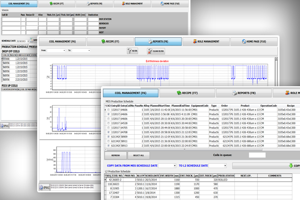The height and width of the screenshot is (200, 300).
Task: Expand the To L2 Schedule Date dropdown
Action: pyautogui.click(x=224, y=166)
